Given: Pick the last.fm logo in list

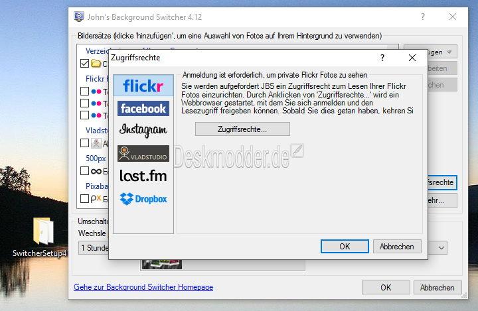Looking at the screenshot, I should tap(143, 176).
